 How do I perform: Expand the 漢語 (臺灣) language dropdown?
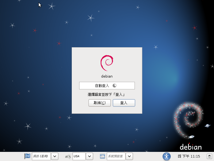55,156
